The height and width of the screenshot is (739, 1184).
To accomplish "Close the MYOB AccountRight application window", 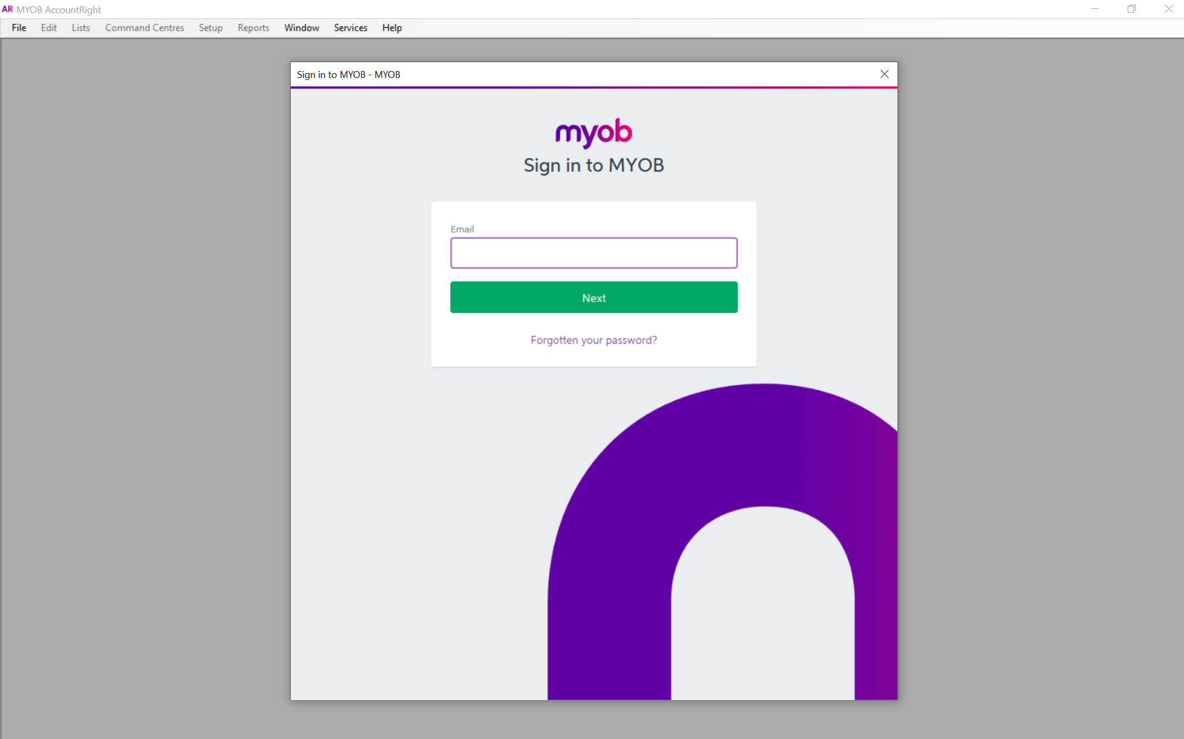I will click(1168, 9).
